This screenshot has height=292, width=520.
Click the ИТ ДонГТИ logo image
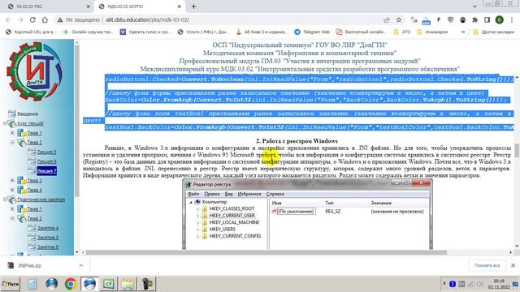click(x=35, y=71)
